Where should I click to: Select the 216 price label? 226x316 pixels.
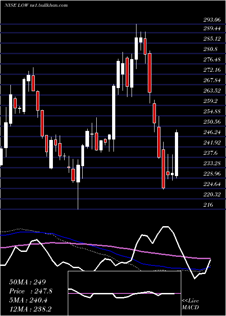[208, 205]
